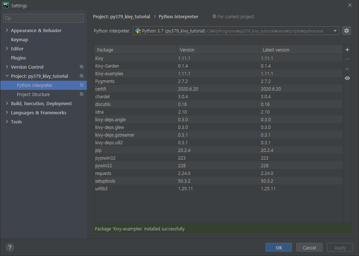Open the Python Interpreter dropdown arrow
This screenshot has height=256, width=359.
(335, 31)
